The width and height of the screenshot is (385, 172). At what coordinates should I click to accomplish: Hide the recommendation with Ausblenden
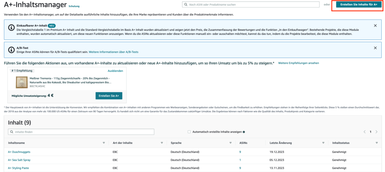point(115,71)
